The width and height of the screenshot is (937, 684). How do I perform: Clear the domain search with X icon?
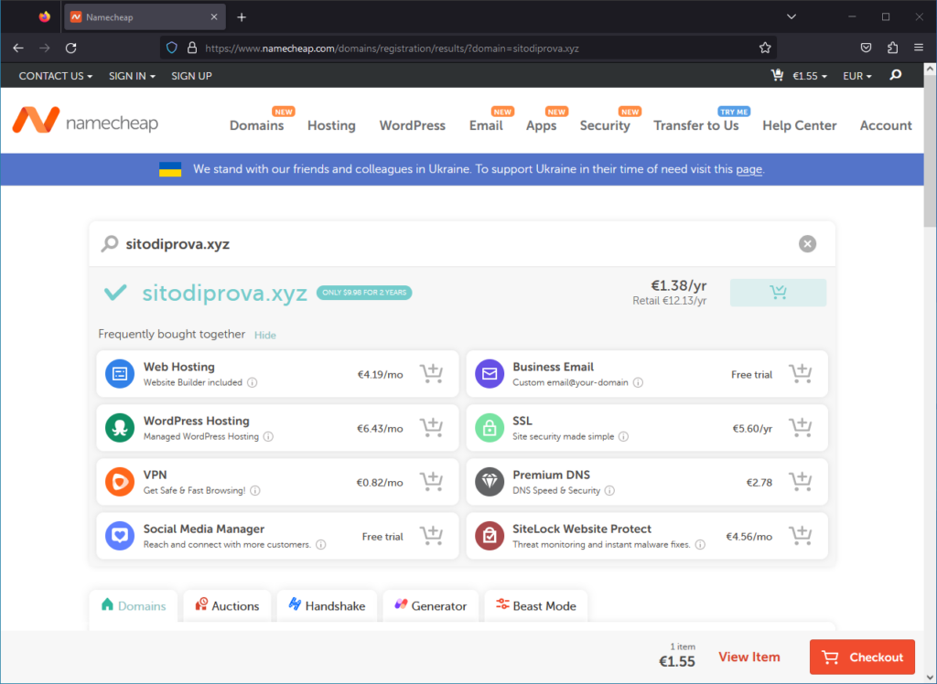807,244
